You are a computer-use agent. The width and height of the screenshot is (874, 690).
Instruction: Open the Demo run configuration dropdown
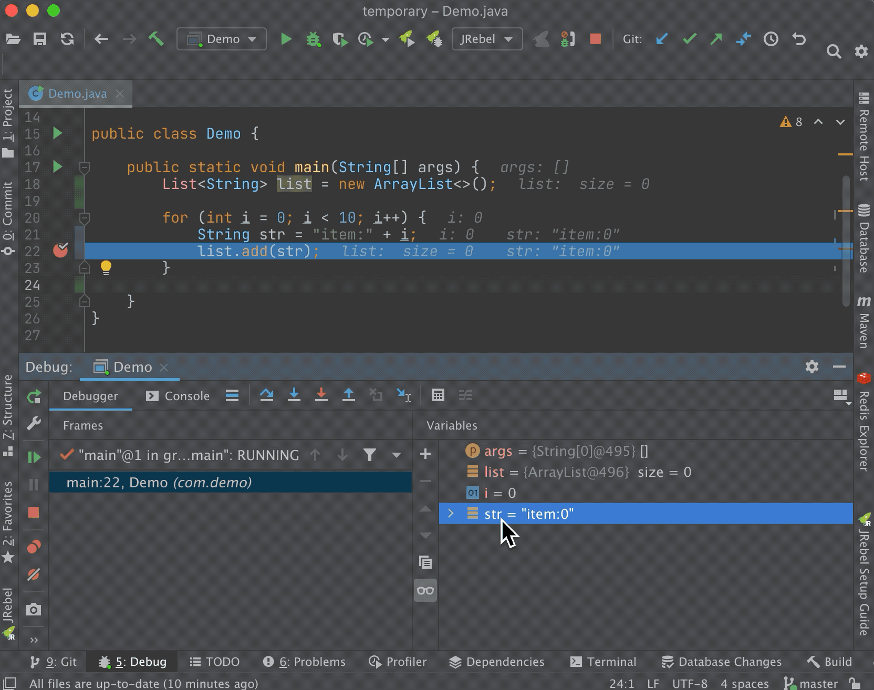click(x=222, y=39)
